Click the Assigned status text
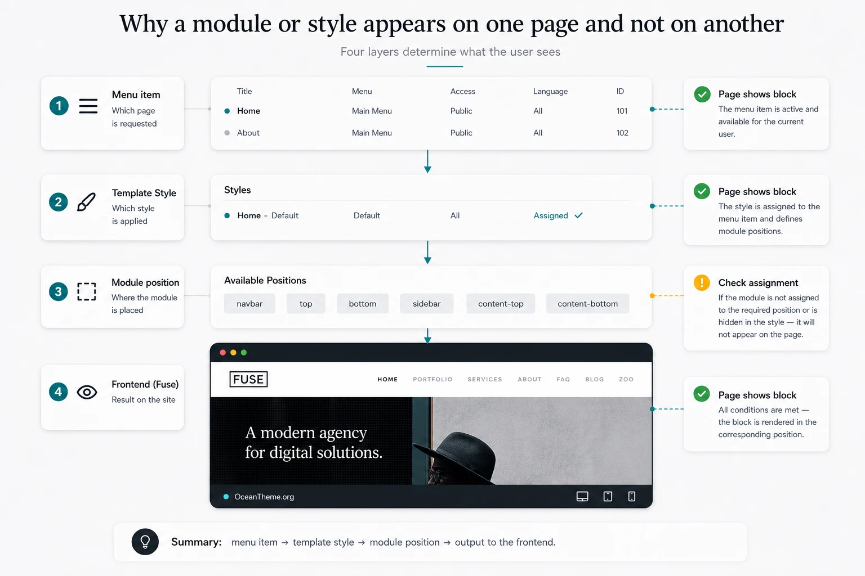The height and width of the screenshot is (576, 865). (551, 215)
